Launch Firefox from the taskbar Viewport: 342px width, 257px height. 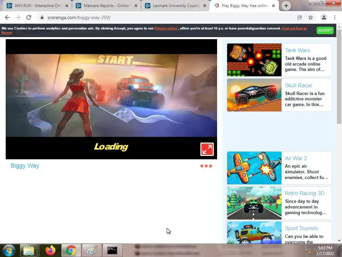pos(50,250)
